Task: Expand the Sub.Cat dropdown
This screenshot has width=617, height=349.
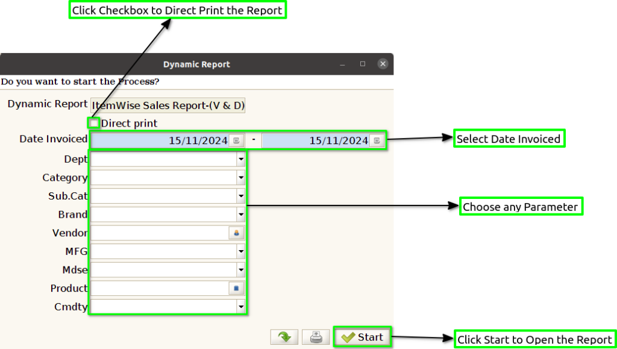Action: point(241,197)
